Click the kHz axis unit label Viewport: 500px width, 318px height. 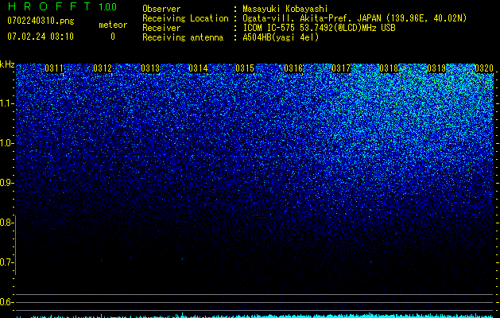coord(7,64)
